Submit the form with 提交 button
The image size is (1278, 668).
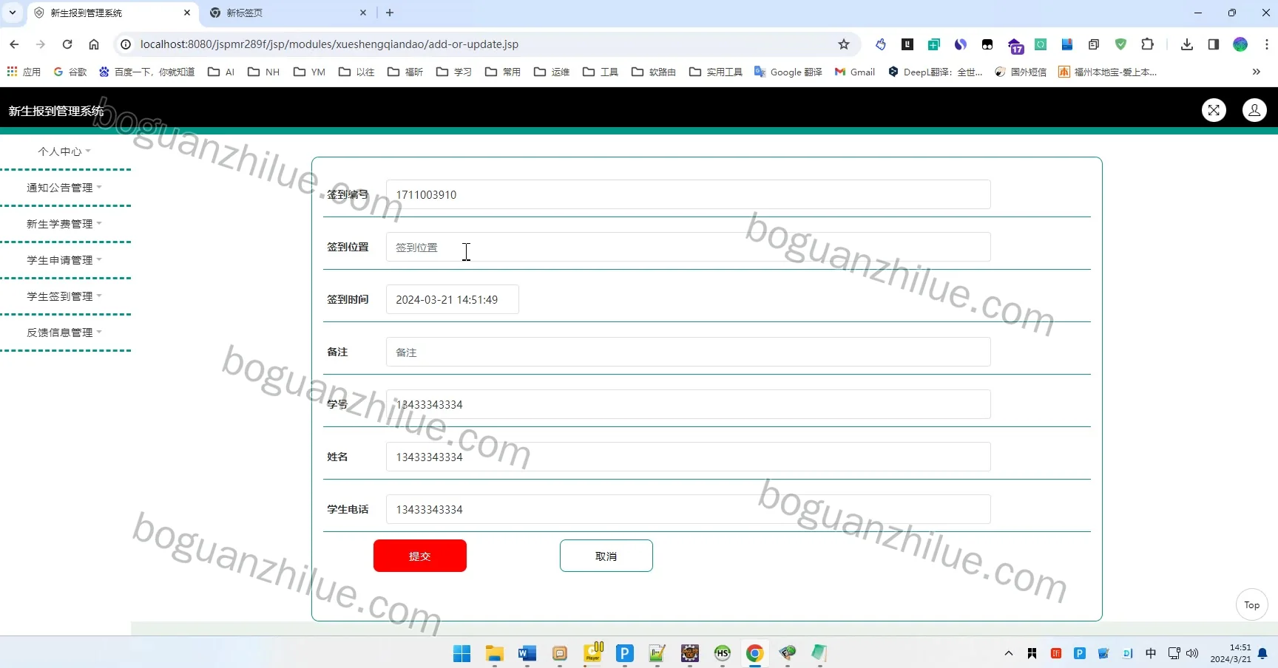420,556
